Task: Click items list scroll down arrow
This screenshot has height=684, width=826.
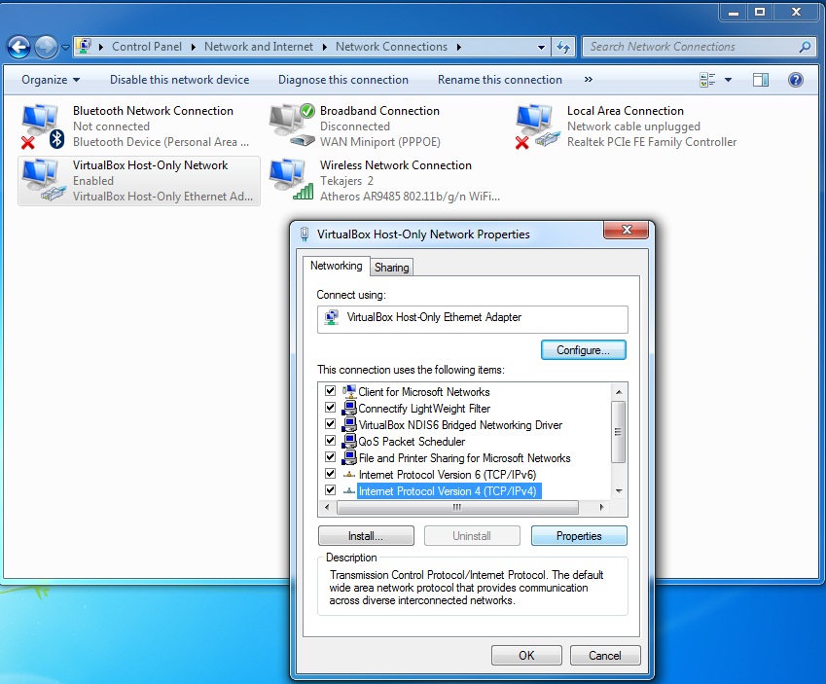Action: point(619,490)
